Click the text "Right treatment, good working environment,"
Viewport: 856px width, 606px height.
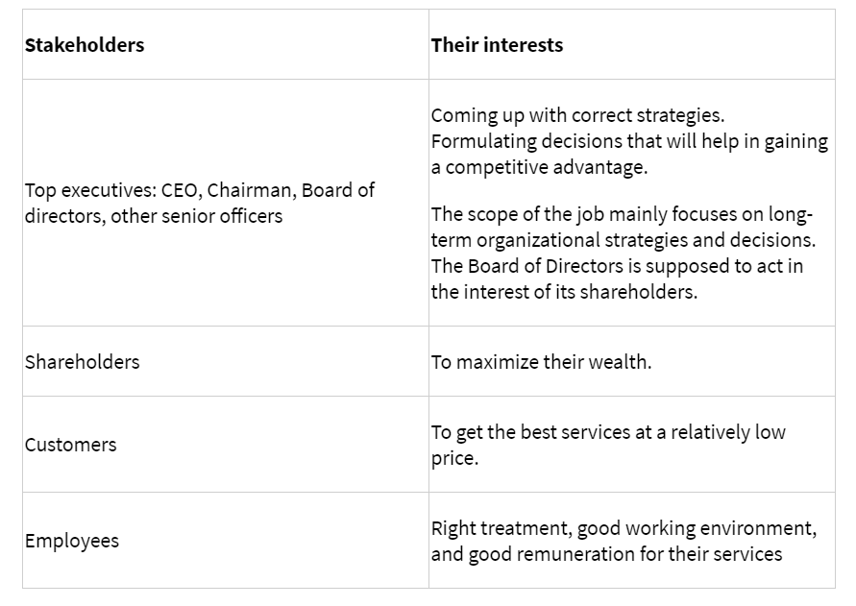coord(624,528)
